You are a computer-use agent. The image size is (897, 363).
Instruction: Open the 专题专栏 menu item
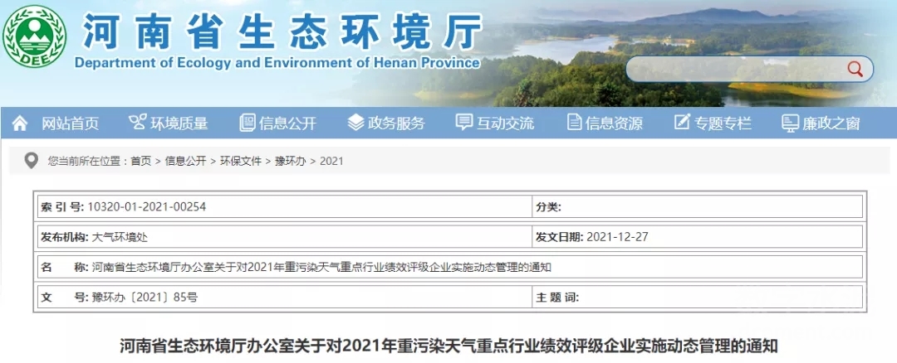pos(723,123)
